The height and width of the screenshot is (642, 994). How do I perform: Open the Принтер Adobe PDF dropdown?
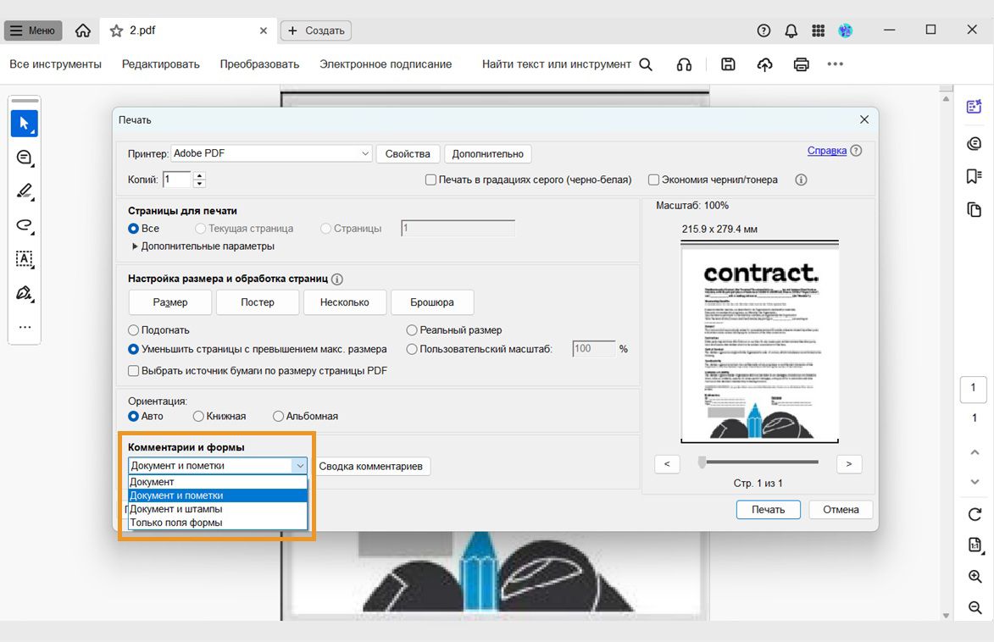tap(271, 153)
